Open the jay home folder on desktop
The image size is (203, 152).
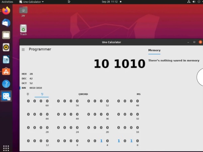click(23, 11)
